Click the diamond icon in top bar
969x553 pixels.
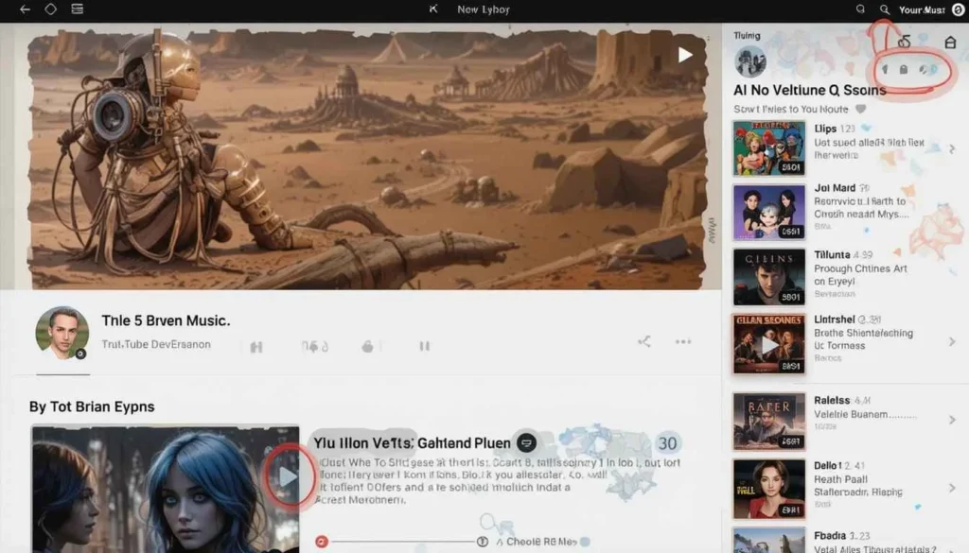point(51,9)
